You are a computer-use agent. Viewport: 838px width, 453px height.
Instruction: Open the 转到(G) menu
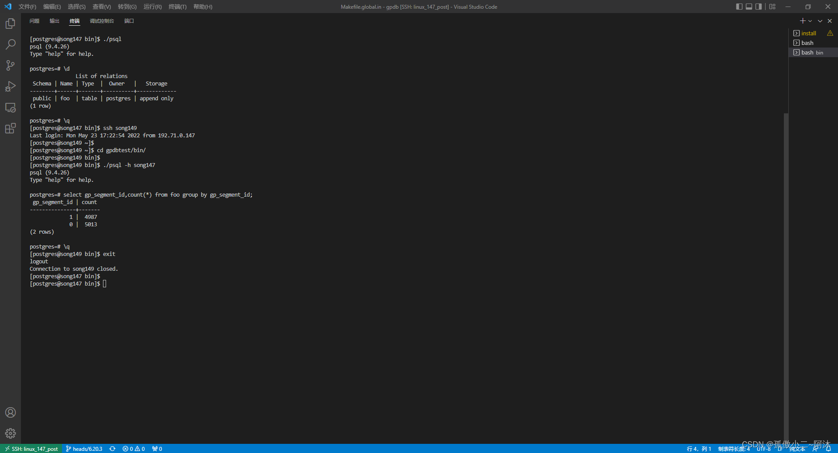(x=127, y=7)
